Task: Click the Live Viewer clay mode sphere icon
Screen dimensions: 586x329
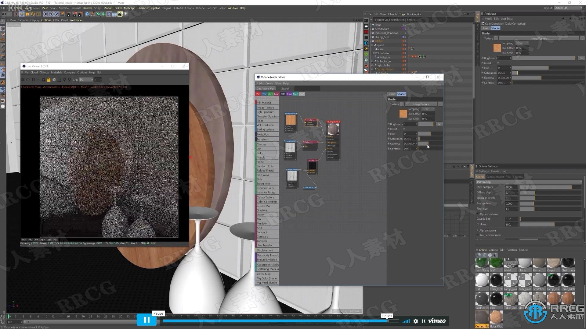Action: click(x=54, y=80)
